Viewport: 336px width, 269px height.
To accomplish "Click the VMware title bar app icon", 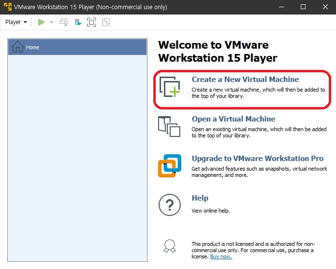I will coord(8,7).
